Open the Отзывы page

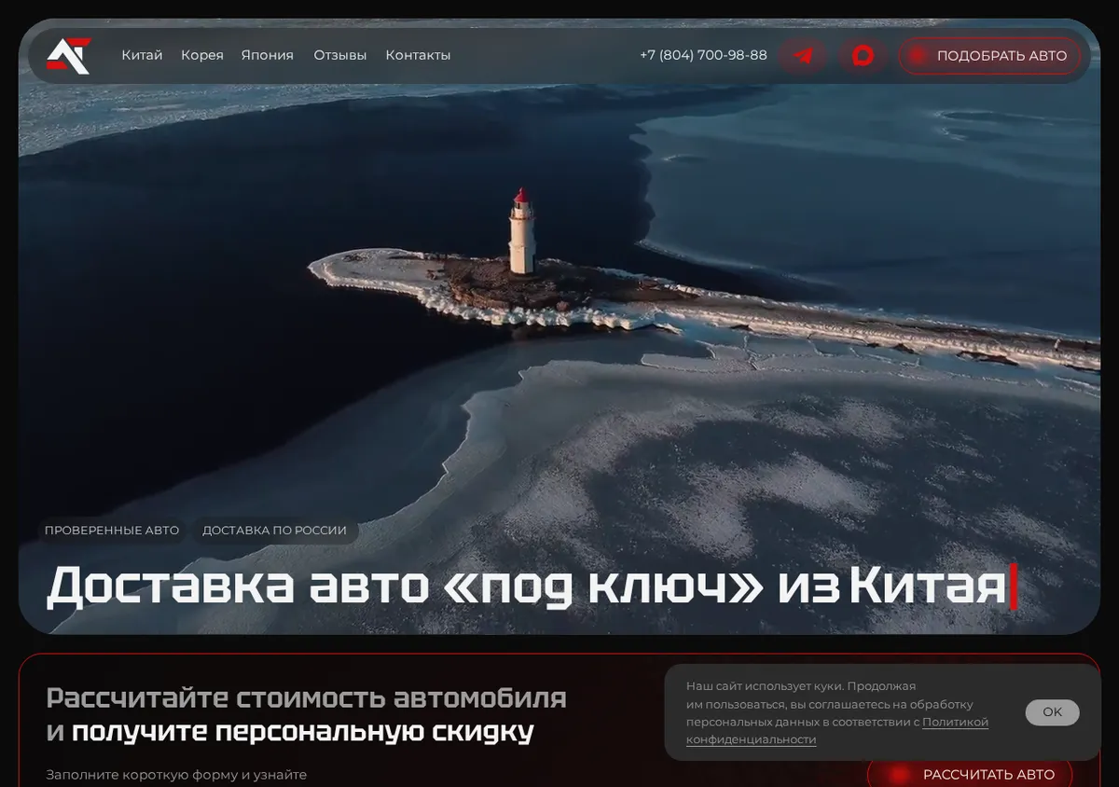pyautogui.click(x=339, y=55)
